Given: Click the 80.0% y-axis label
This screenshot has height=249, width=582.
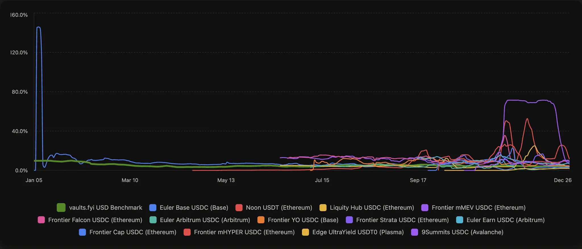Looking at the screenshot, I should pyautogui.click(x=20, y=92).
